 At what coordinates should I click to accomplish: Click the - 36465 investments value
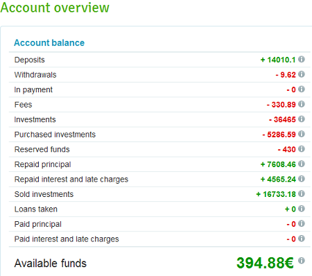[282, 119]
